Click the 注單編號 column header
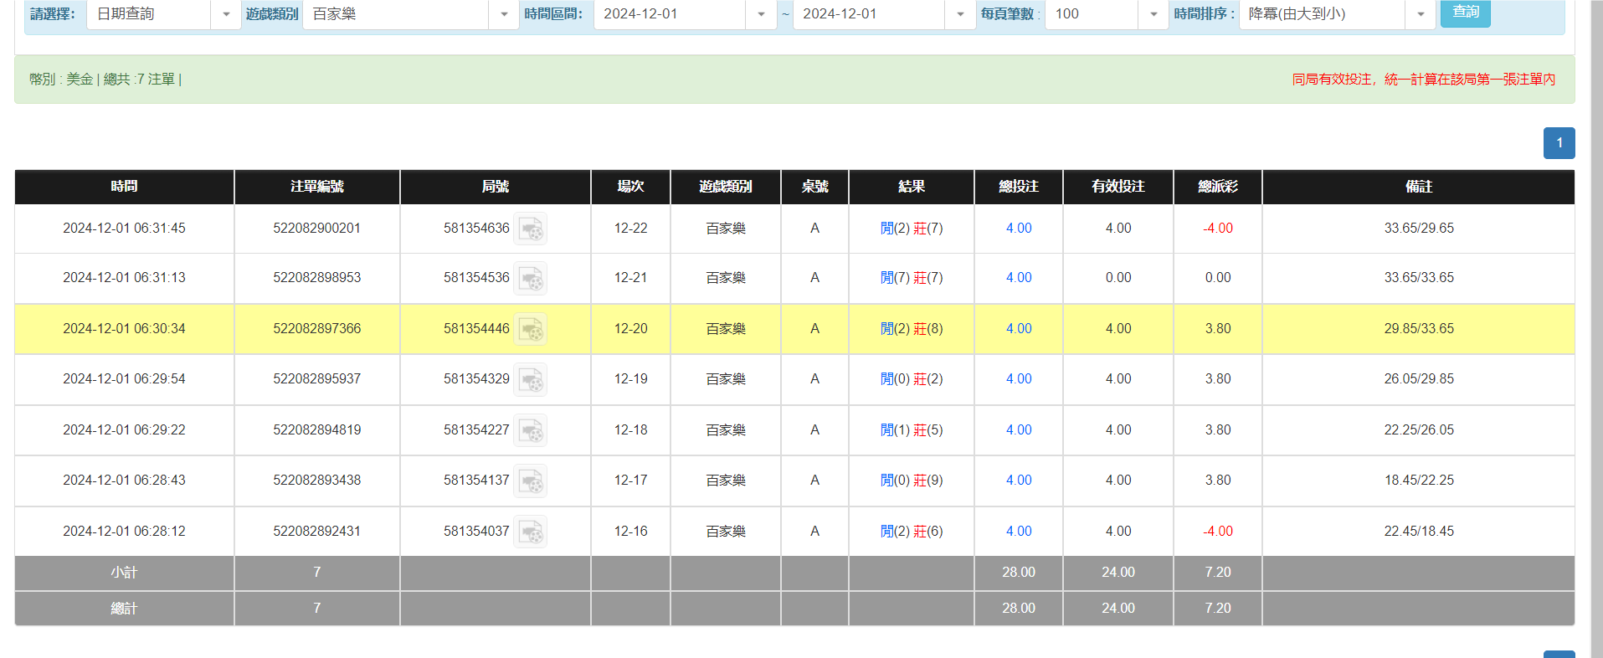The height and width of the screenshot is (658, 1603). (316, 187)
